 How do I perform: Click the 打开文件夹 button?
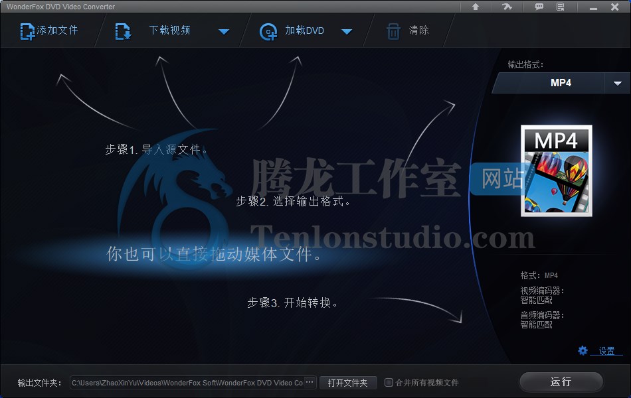coord(347,383)
